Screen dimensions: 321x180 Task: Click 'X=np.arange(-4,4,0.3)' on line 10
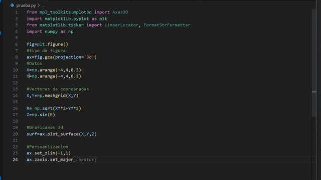click(x=54, y=70)
